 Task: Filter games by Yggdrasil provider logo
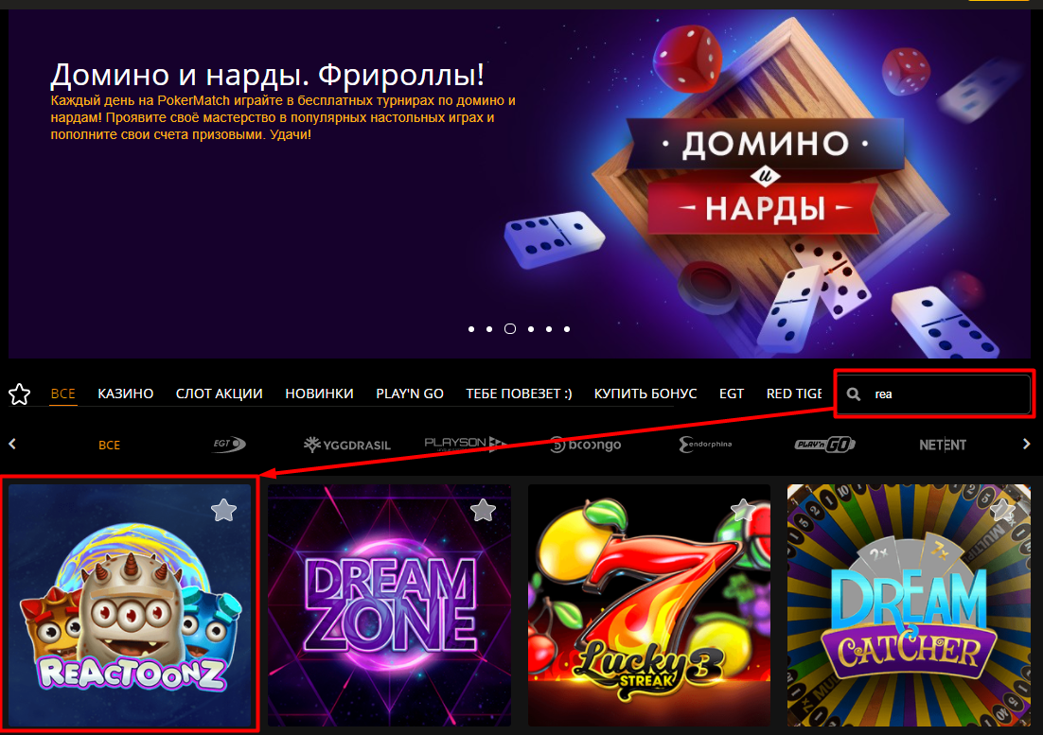pyautogui.click(x=346, y=445)
